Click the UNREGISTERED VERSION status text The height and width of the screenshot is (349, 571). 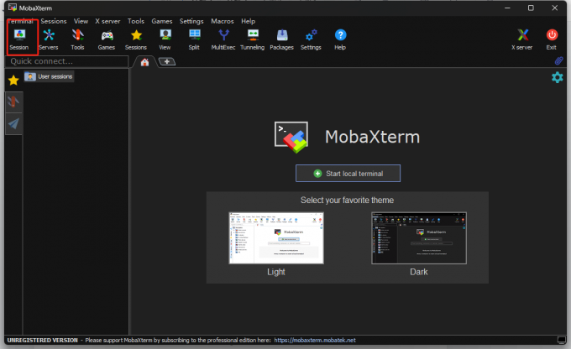(x=43, y=340)
